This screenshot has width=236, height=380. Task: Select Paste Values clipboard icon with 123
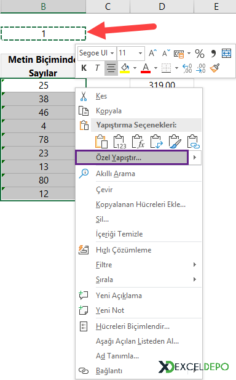point(120,142)
